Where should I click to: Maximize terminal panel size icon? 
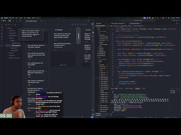click(177, 88)
